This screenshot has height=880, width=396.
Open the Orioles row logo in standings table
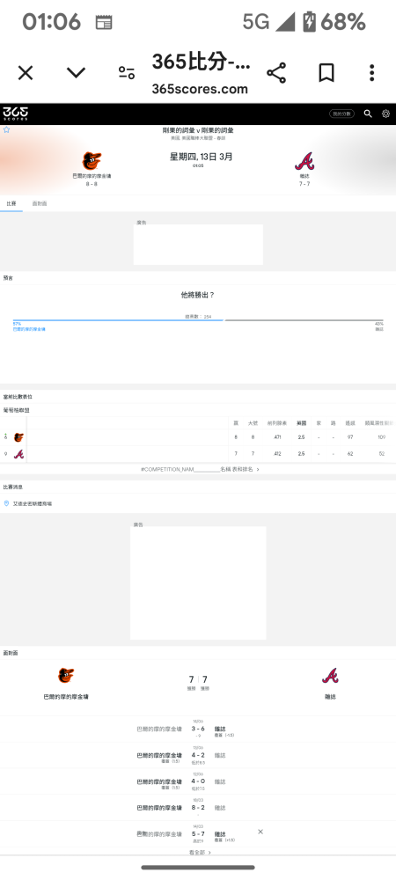18,437
